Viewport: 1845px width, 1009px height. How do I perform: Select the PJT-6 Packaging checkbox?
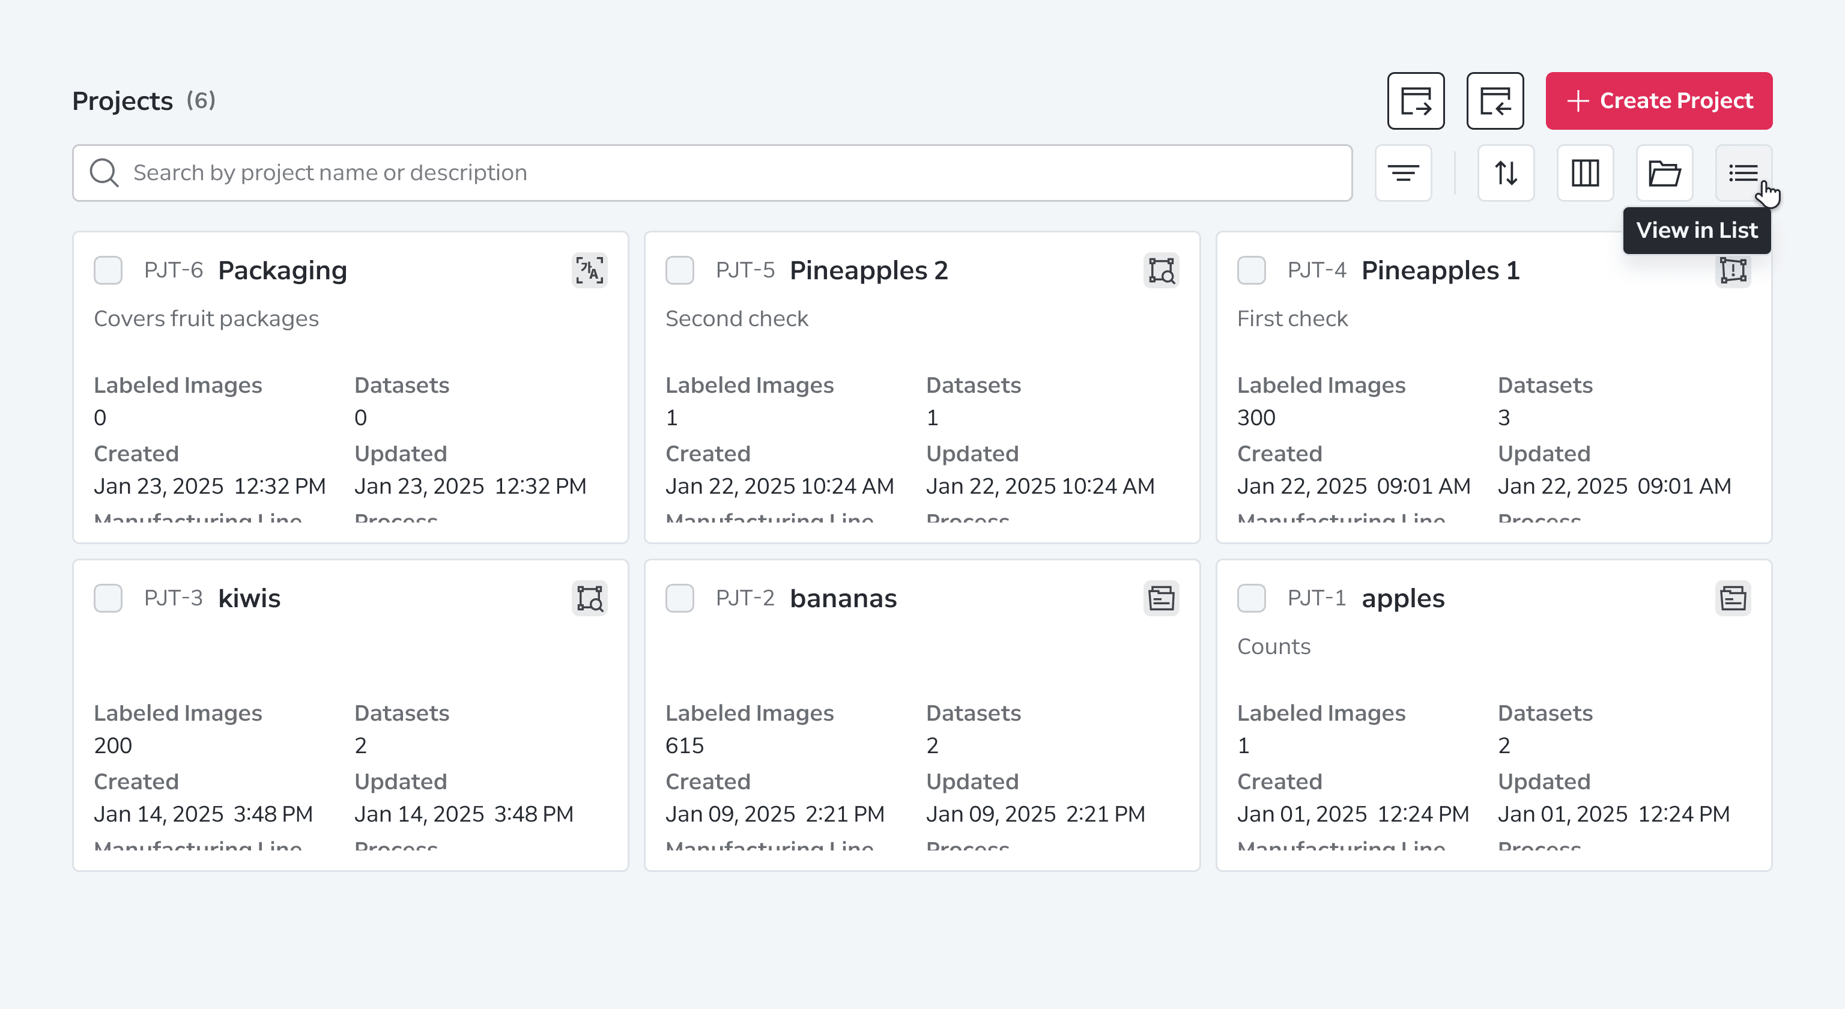click(108, 271)
